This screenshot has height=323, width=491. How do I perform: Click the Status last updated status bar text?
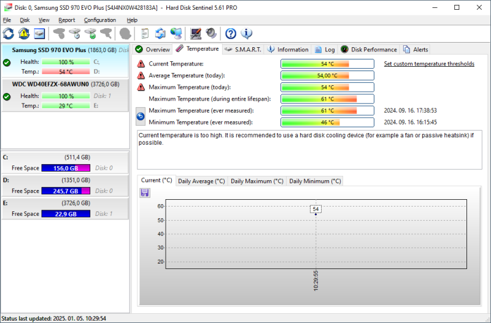53,319
